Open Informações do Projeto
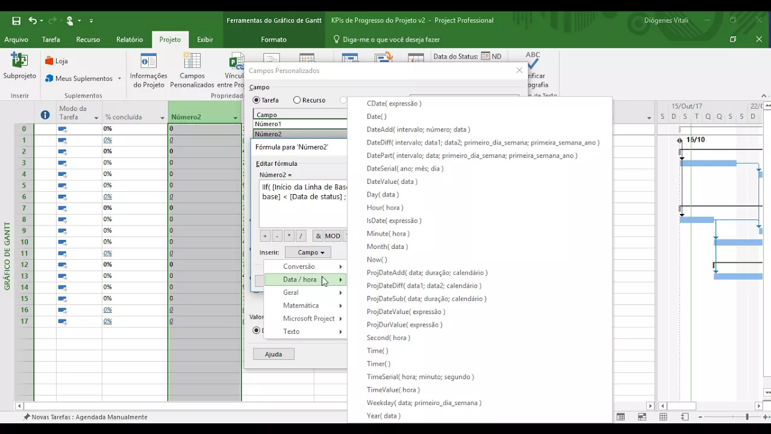The width and height of the screenshot is (771, 434). click(x=149, y=71)
